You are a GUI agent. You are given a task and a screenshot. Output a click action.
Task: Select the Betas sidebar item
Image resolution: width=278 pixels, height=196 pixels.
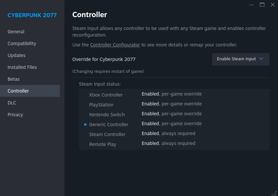point(14,79)
